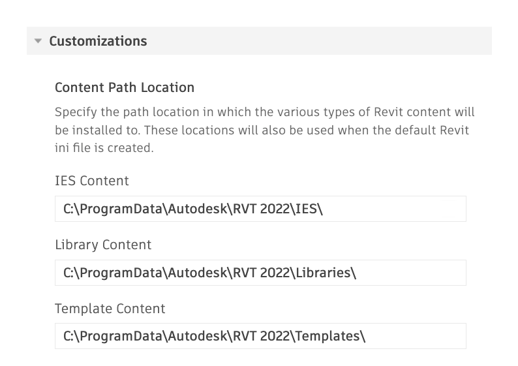Screen dimensions: 518x366
Task: Click the IES\ text in first path
Action: tap(309, 209)
